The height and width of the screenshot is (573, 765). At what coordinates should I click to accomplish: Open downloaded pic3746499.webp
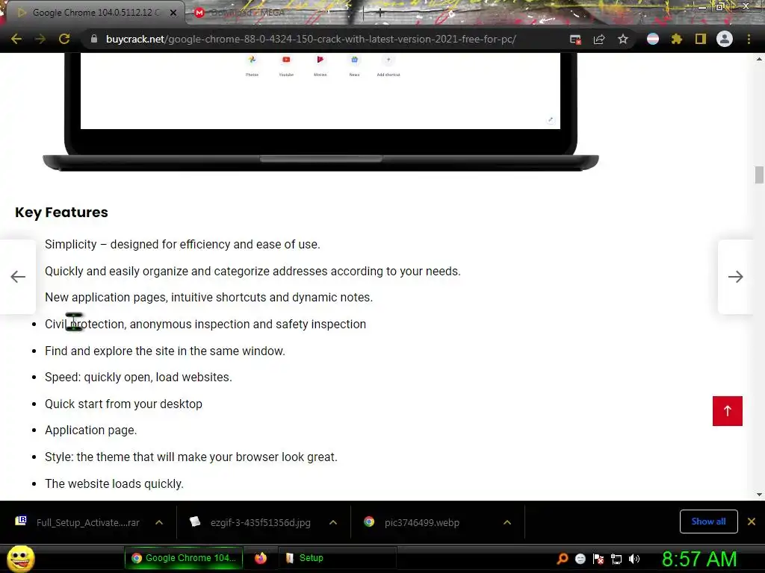coord(422,522)
